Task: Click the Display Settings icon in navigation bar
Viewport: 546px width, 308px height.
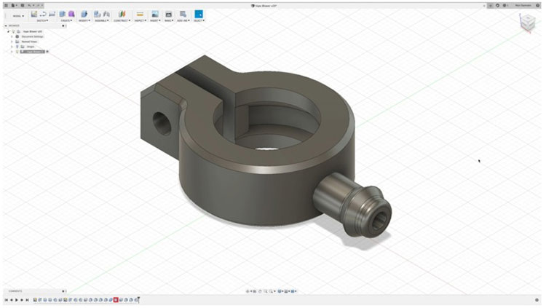Action: tap(280, 291)
